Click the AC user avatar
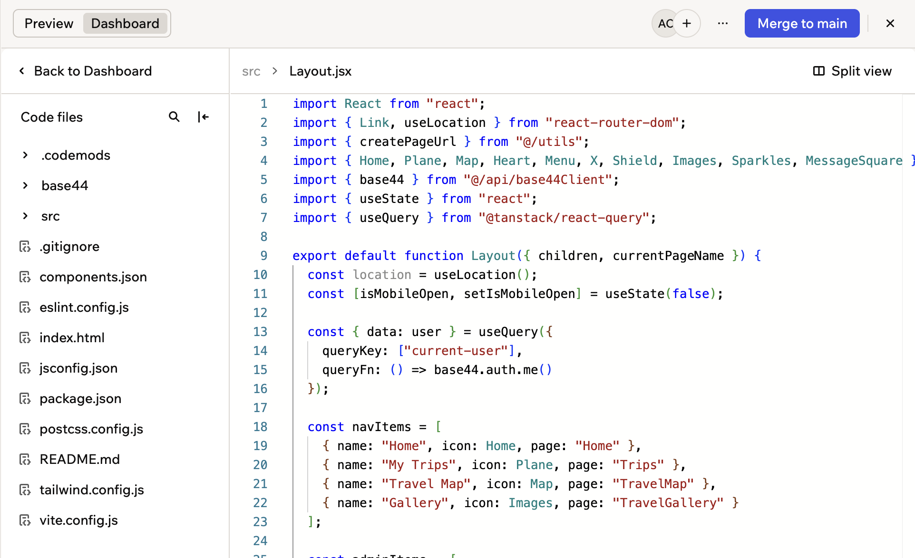This screenshot has width=915, height=558. coord(664,23)
